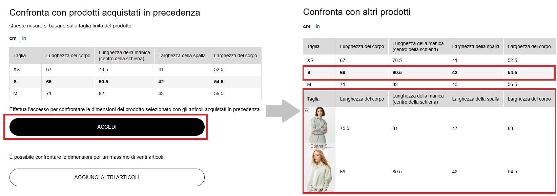Select cm units in the left panel
Screen dimensions: 557x196
point(13,38)
